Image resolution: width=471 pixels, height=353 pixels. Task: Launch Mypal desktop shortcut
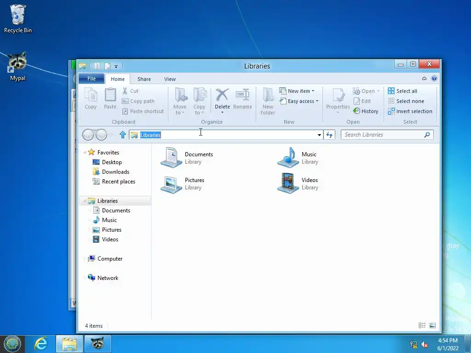(x=17, y=66)
